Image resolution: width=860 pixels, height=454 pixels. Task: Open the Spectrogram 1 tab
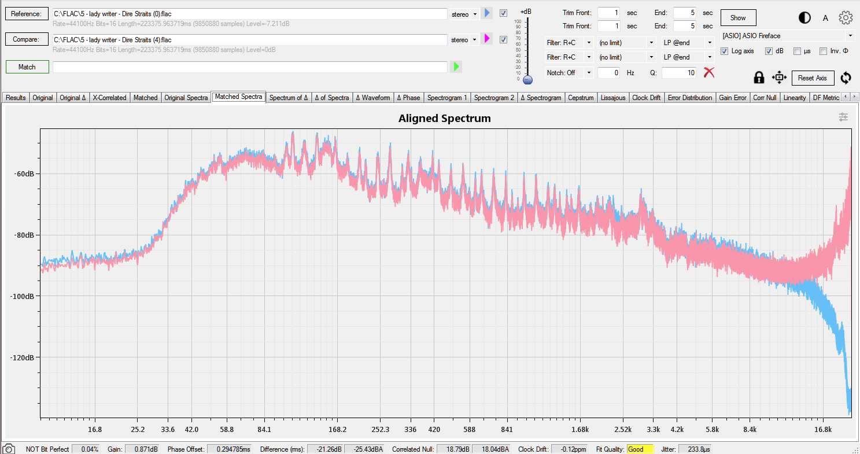tap(447, 98)
